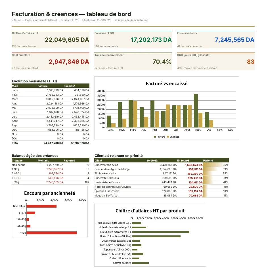Select the 1–30 j amount "1,240,597 DA"
The width and height of the screenshot is (266, 278).
pos(55,169)
